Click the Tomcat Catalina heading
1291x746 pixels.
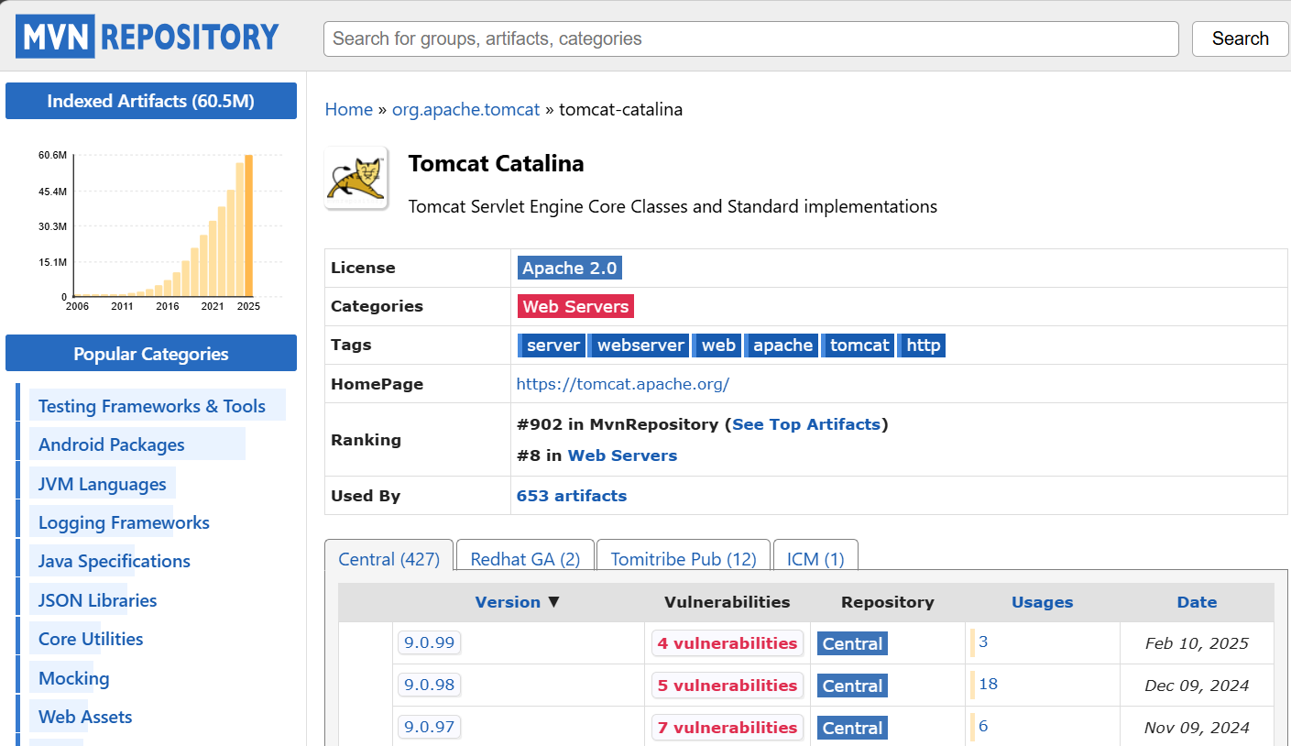point(496,164)
